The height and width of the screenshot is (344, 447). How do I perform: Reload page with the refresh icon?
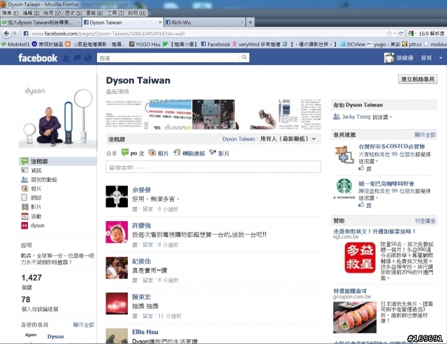coord(401,33)
